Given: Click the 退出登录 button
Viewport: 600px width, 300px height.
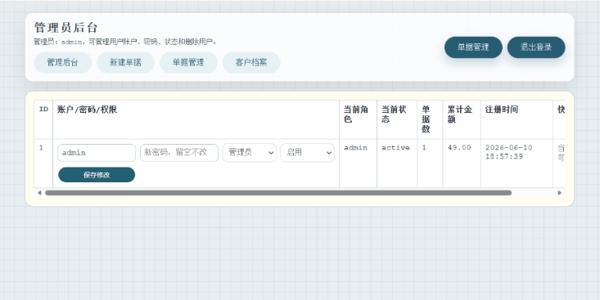Looking at the screenshot, I should (536, 47).
